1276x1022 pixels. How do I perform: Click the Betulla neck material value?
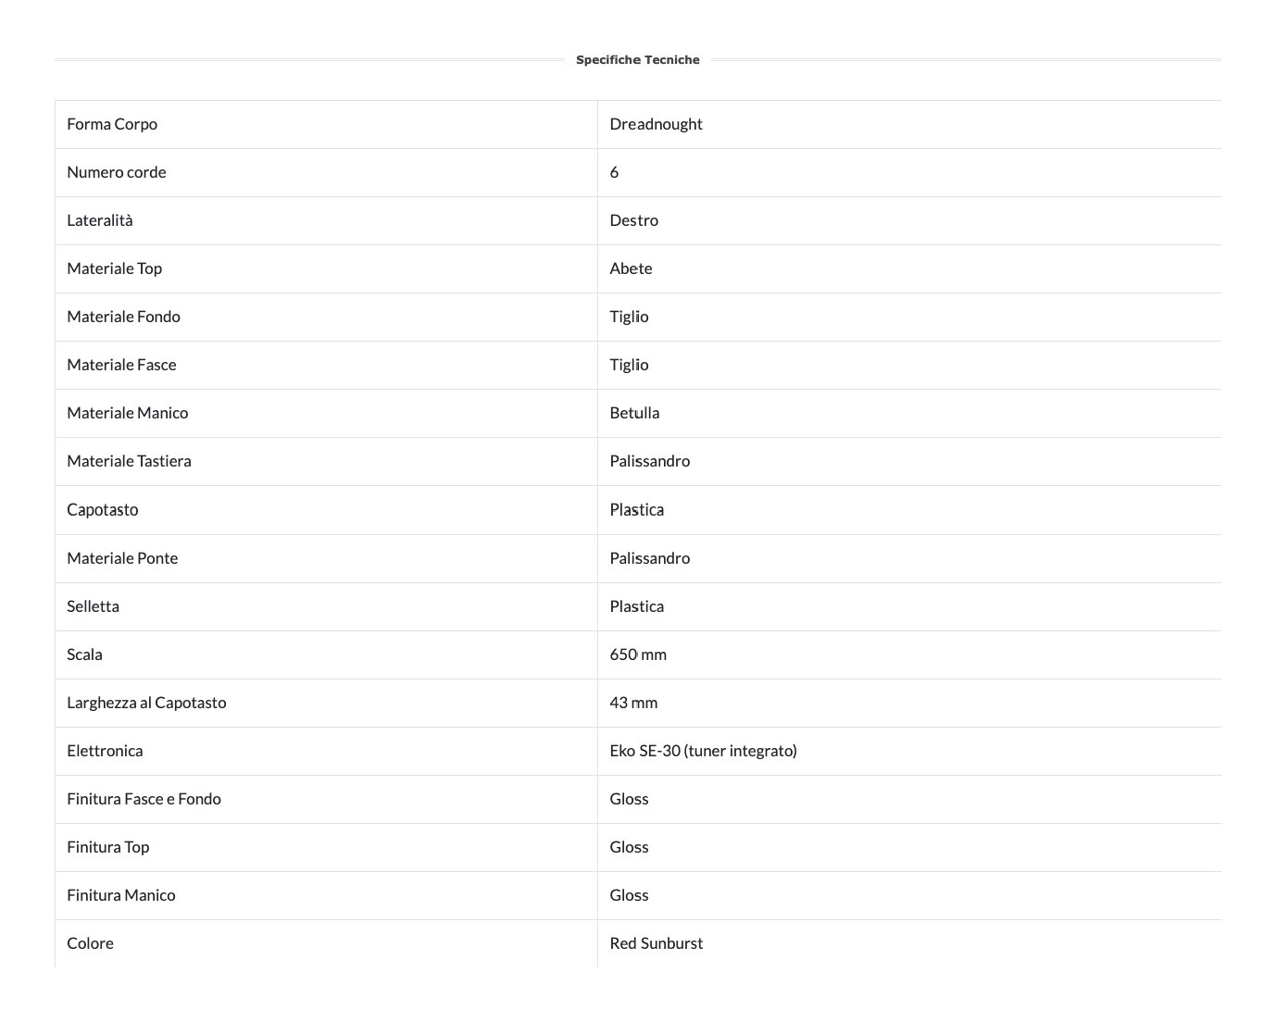click(x=634, y=413)
